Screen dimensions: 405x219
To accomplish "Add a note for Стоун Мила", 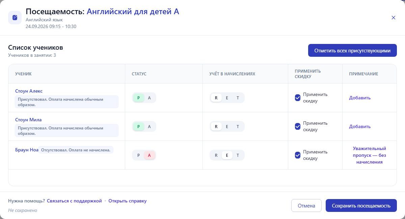I will (360, 126).
